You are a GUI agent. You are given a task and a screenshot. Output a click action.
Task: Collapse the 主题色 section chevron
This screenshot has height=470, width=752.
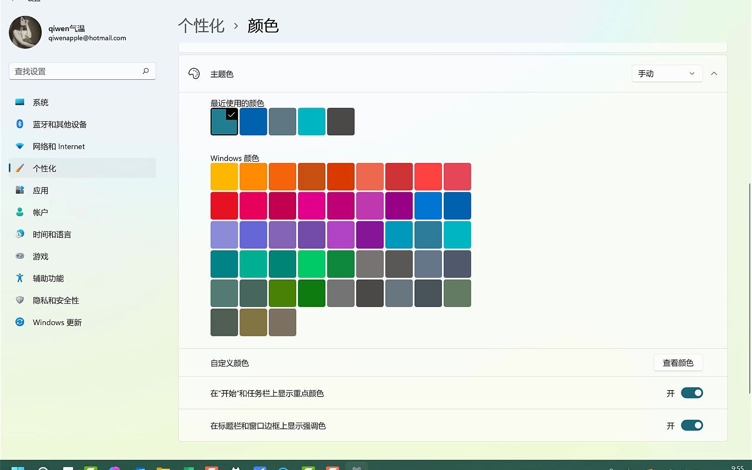(714, 73)
